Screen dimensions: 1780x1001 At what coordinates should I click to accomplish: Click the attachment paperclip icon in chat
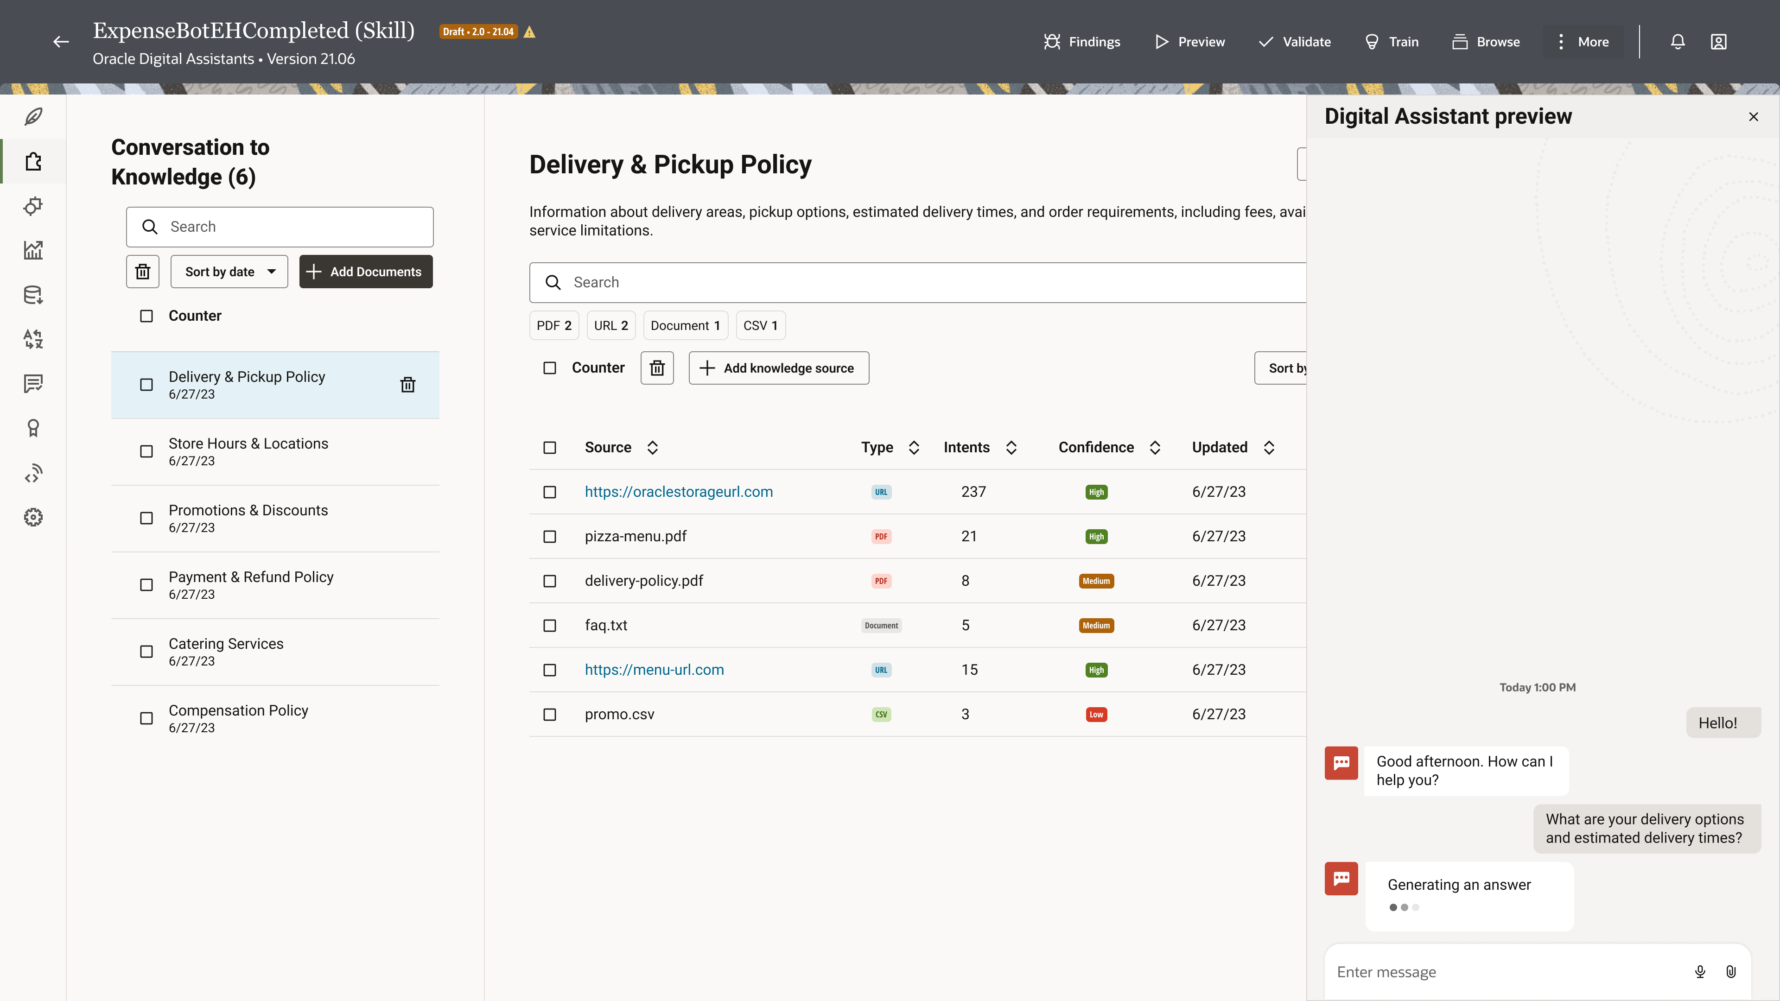(x=1731, y=972)
